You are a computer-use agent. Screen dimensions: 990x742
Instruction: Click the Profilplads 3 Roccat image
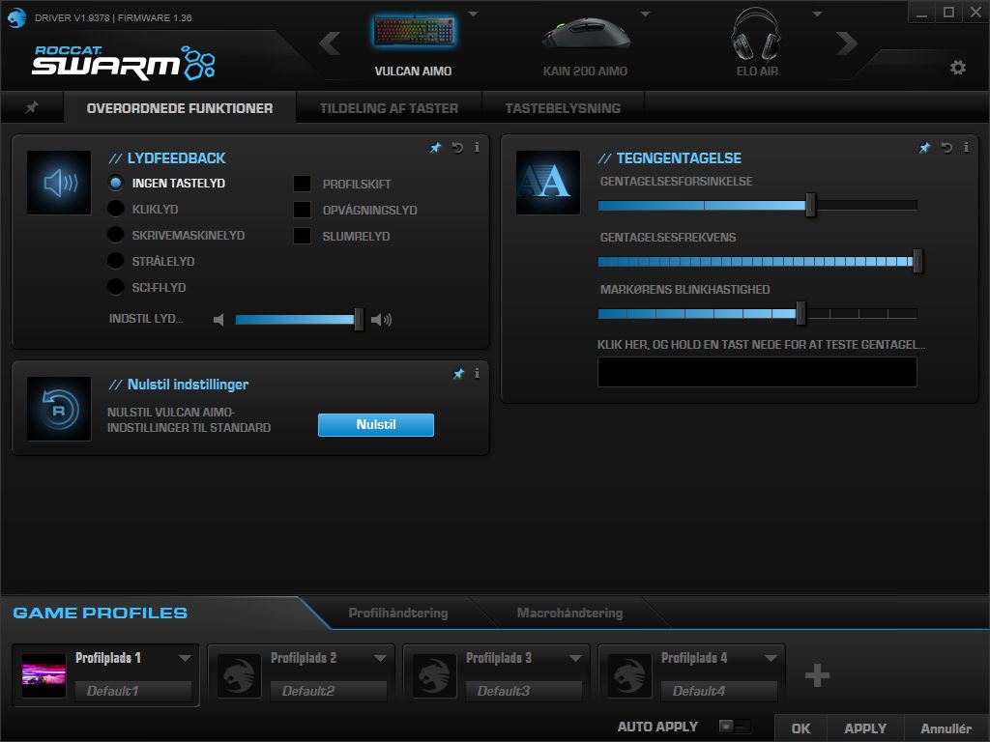(434, 675)
